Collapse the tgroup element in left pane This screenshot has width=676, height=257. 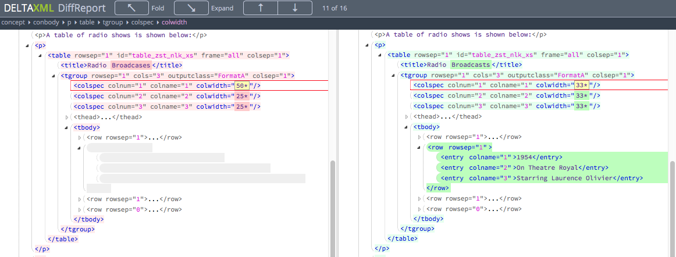(x=54, y=76)
